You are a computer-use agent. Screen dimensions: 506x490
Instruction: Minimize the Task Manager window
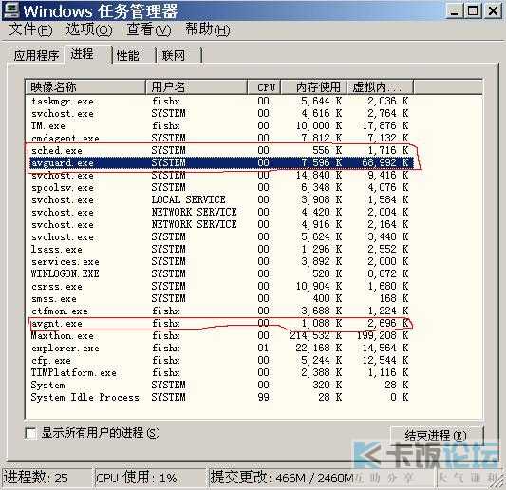(455, 11)
